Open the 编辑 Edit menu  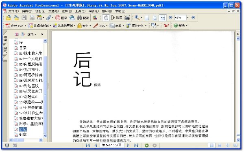click(27, 11)
